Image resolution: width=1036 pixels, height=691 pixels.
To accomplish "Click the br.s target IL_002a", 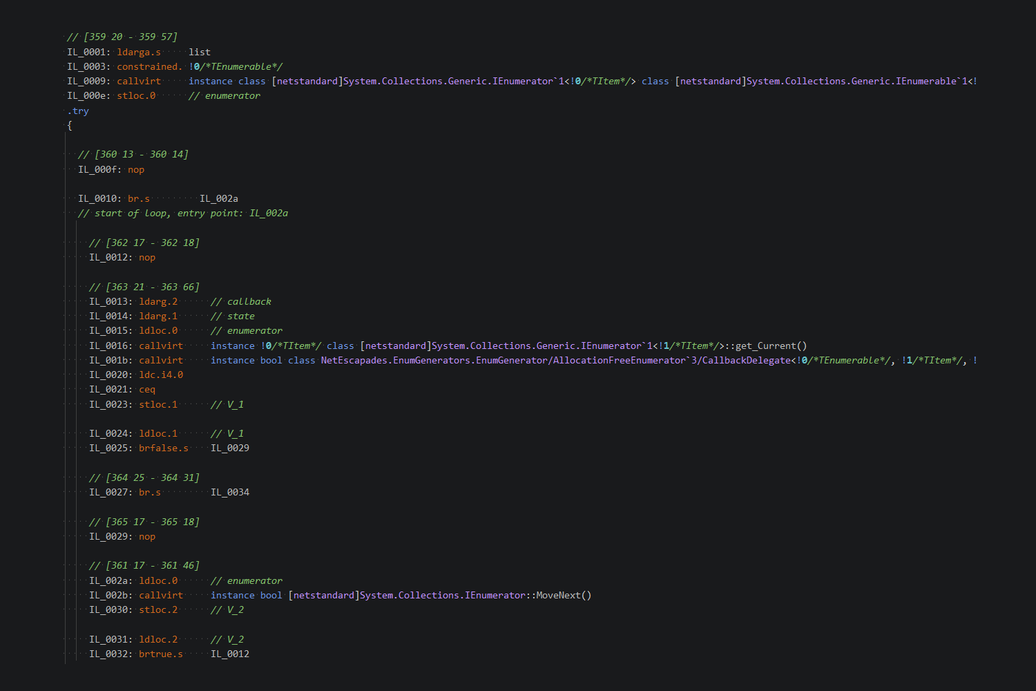I will click(x=219, y=198).
